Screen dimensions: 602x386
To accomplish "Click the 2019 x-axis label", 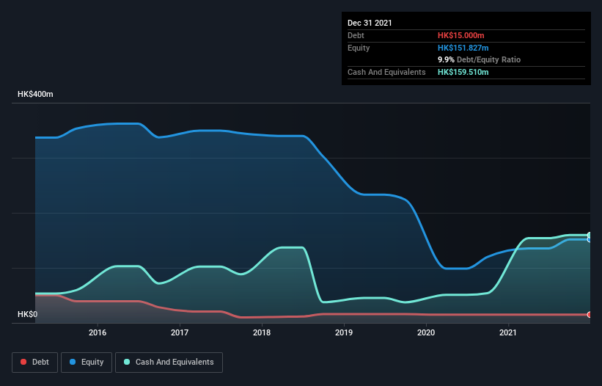I will coord(344,332).
